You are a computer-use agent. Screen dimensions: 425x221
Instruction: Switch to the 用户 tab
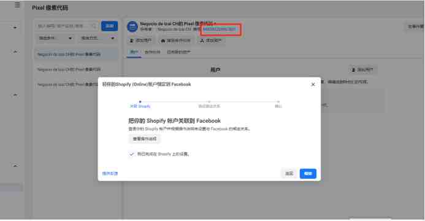(134, 52)
